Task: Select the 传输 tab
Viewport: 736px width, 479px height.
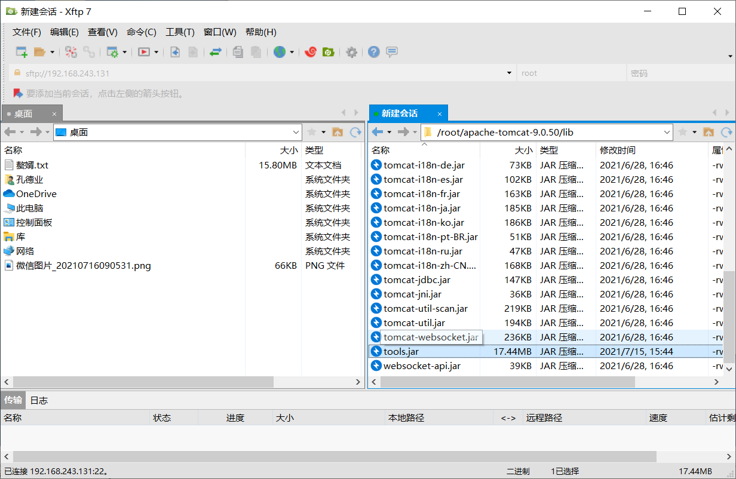Action: tap(13, 400)
